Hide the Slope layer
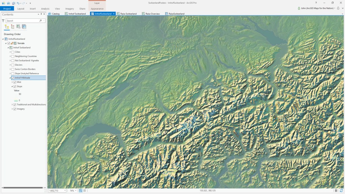The height and width of the screenshot is (194, 345). (14, 86)
